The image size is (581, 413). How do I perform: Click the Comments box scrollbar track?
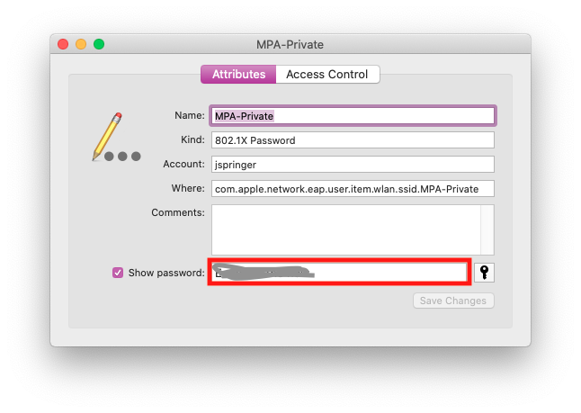point(487,229)
